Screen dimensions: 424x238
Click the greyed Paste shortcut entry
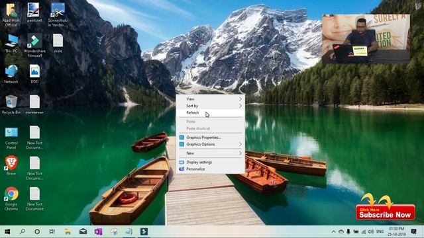point(211,128)
